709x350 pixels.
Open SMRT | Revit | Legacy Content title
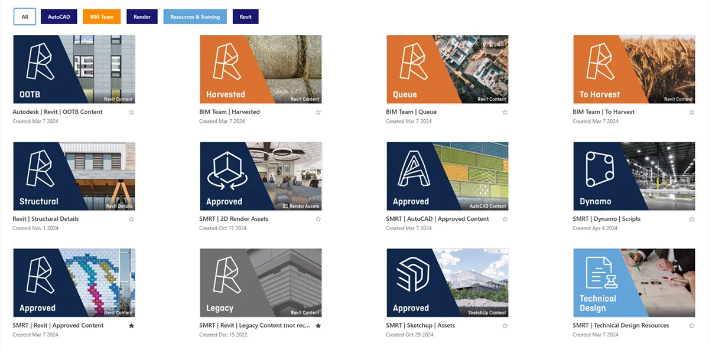click(256, 326)
